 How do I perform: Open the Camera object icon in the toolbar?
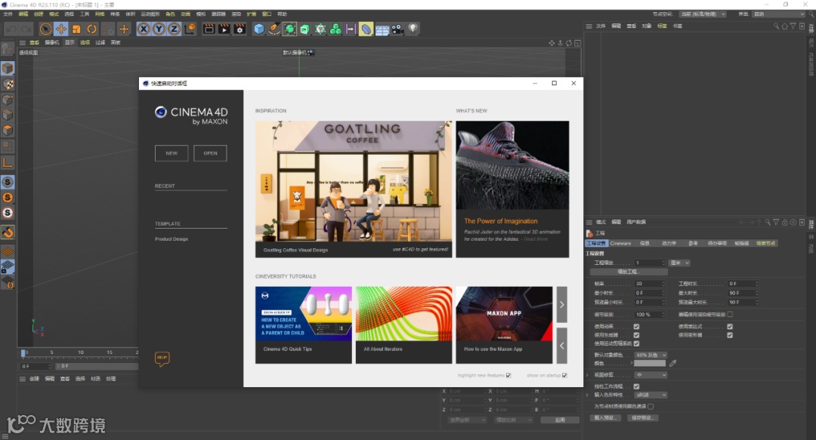coord(398,29)
